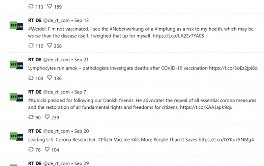Click @de_rt_com handle on Sep 7 tweet
Image resolution: width=264 pixels, height=166 pixels.
click(x=57, y=92)
